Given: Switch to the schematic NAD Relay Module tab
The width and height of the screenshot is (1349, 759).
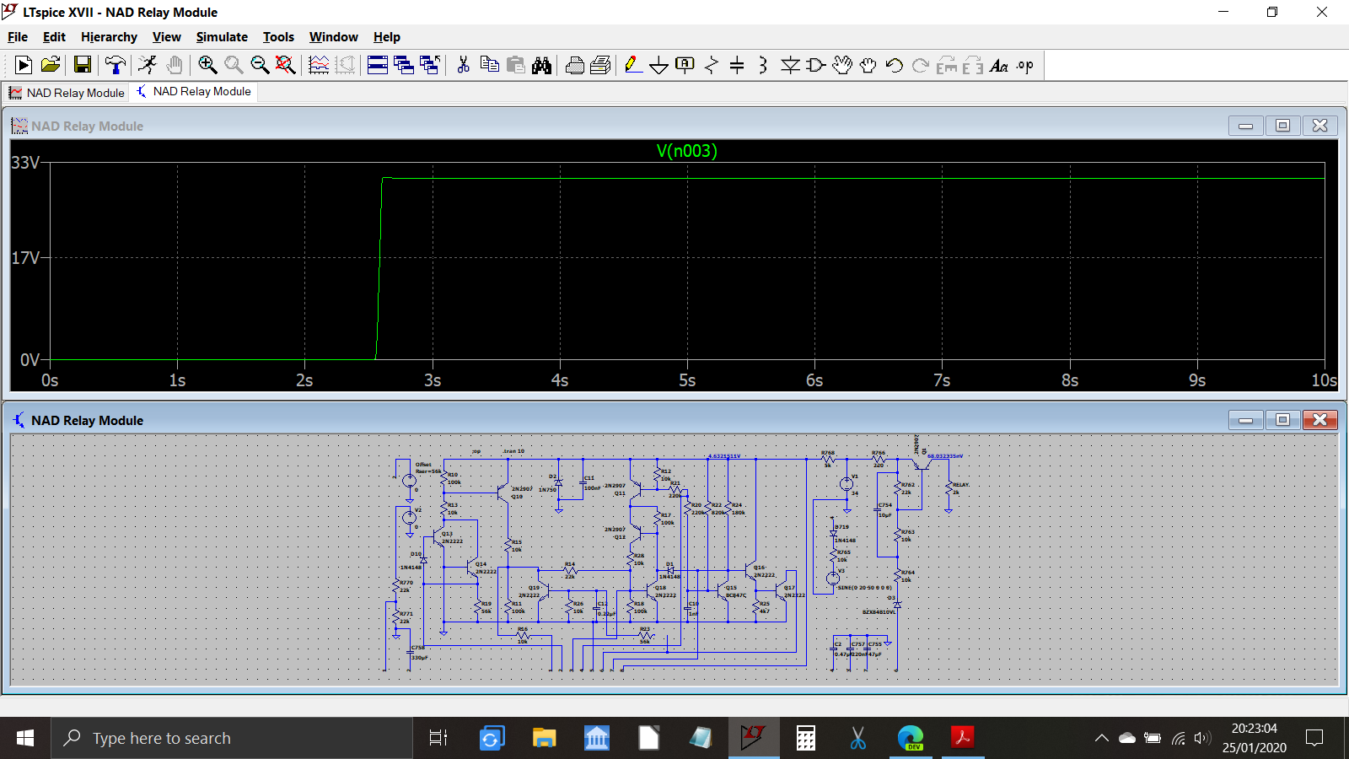Looking at the screenshot, I should [194, 91].
